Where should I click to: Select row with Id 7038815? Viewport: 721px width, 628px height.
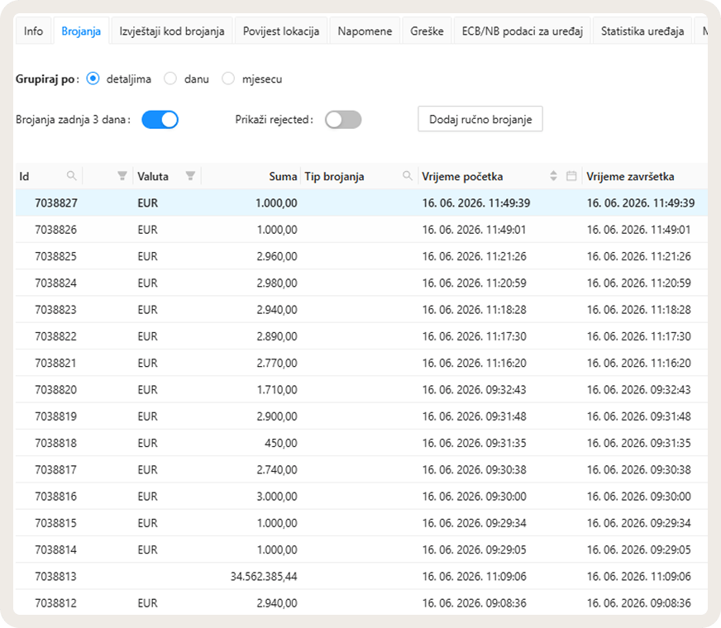[361, 522]
